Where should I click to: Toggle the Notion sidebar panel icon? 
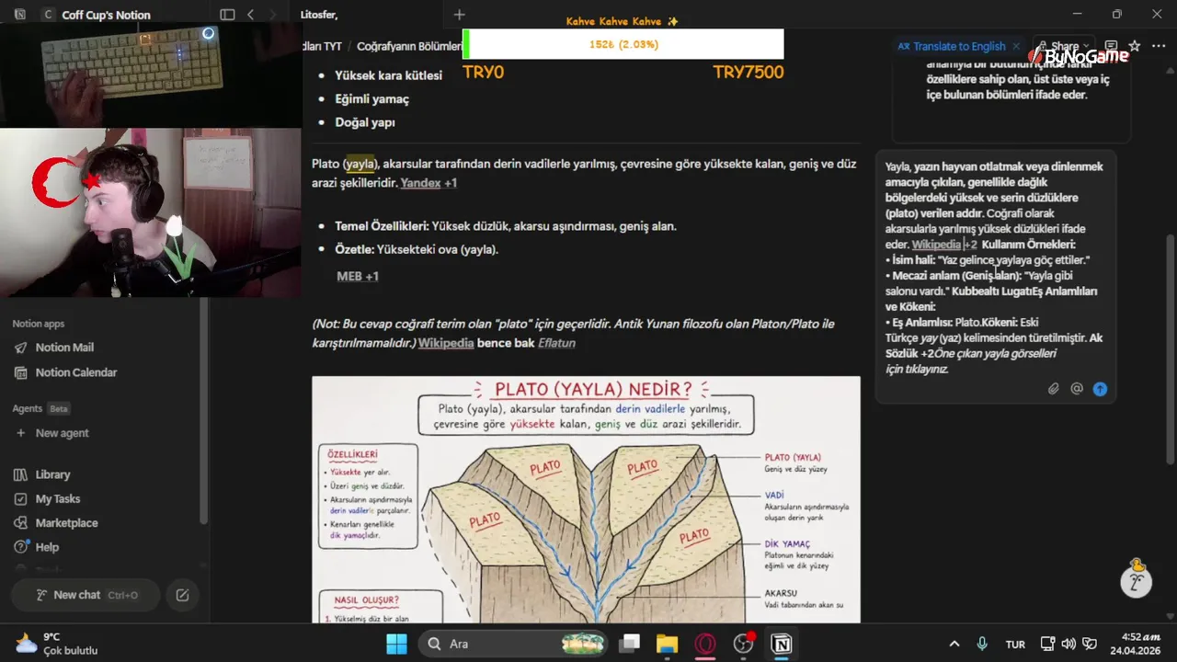click(227, 15)
